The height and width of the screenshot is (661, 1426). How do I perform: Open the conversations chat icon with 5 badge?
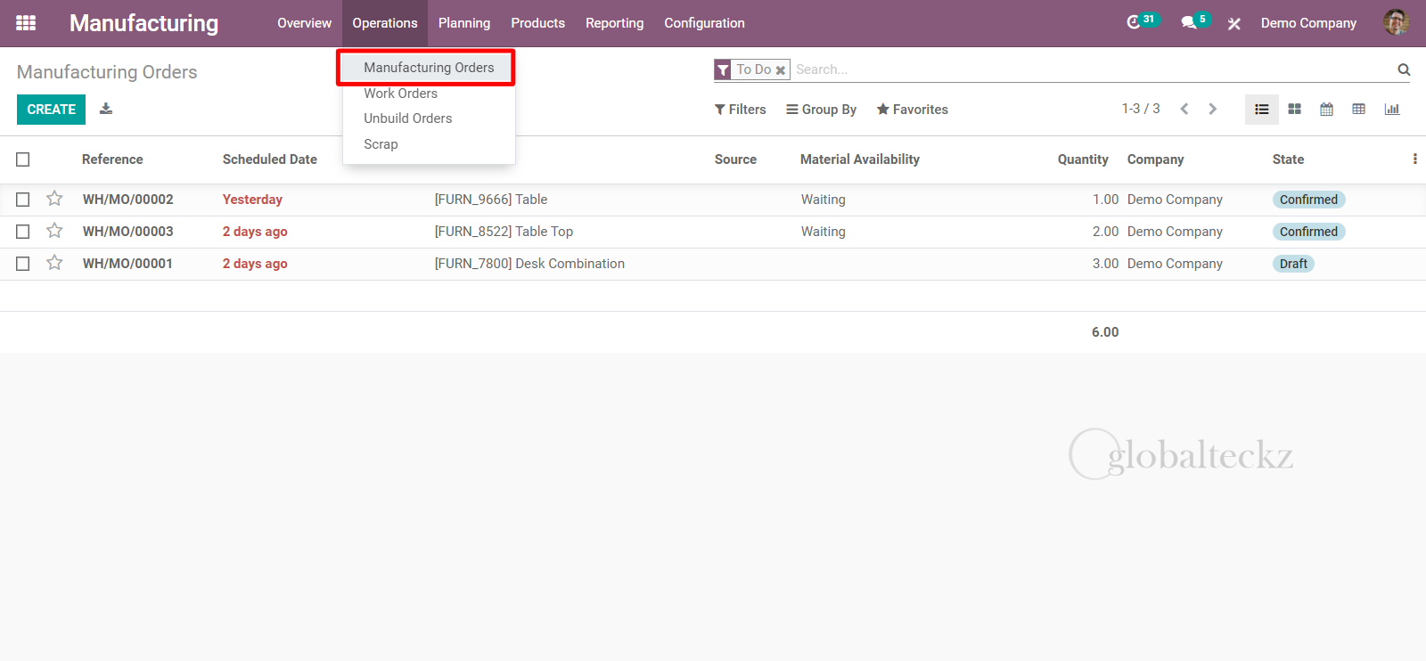point(1195,22)
